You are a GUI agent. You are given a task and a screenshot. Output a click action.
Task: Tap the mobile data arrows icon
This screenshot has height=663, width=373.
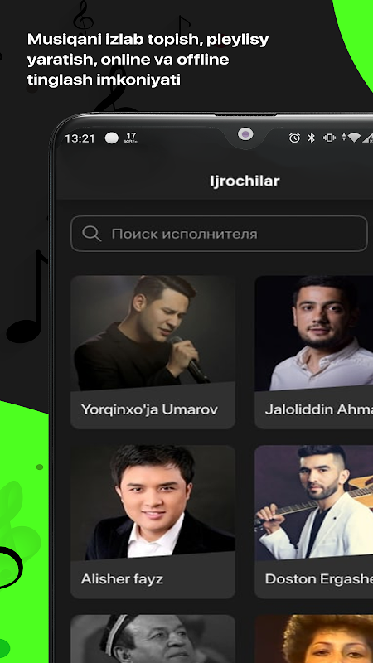point(344,137)
